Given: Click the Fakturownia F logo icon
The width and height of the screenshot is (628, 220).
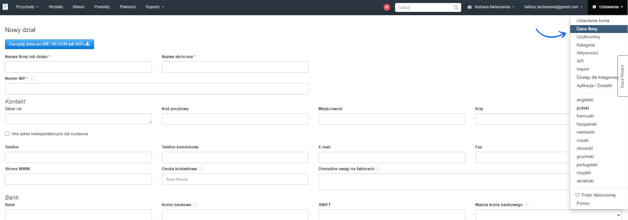Looking at the screenshot, I should [x=5, y=7].
